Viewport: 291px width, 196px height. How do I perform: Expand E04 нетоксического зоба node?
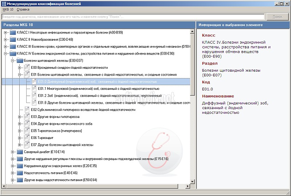click(x=20, y=124)
